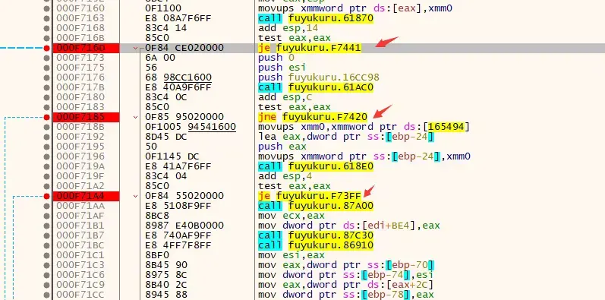Select the je fuyukuru.F7441 instruction

[310, 48]
